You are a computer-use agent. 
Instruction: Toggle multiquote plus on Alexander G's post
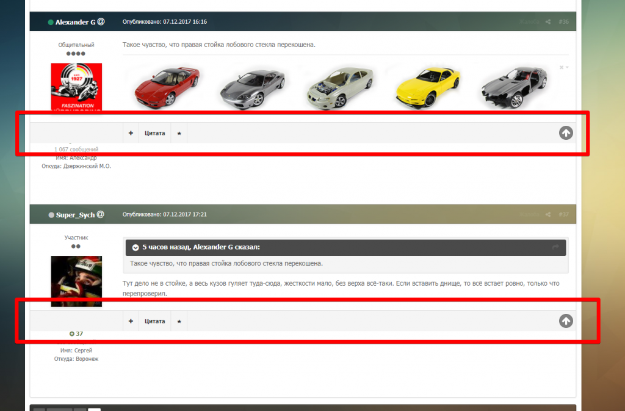[131, 133]
